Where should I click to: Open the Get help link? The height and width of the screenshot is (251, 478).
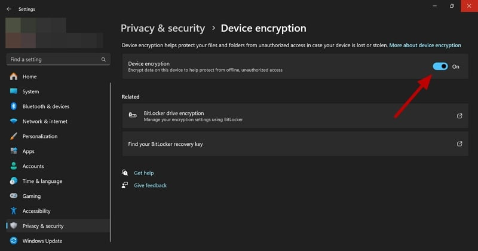pos(144,173)
